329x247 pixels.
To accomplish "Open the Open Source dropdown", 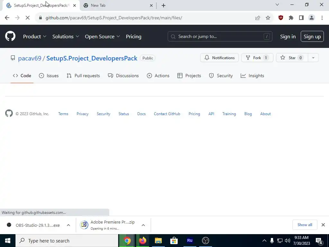I will [102, 37].
